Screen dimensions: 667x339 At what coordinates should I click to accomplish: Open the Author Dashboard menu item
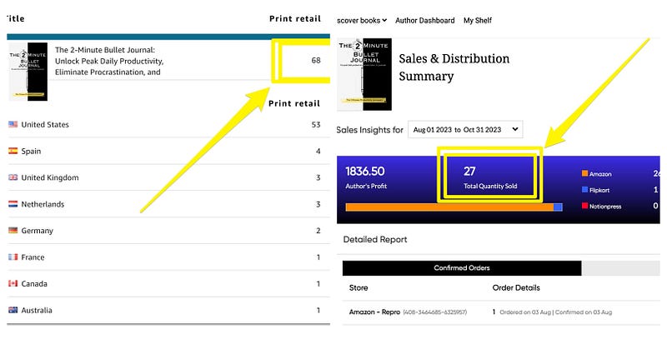tap(424, 20)
